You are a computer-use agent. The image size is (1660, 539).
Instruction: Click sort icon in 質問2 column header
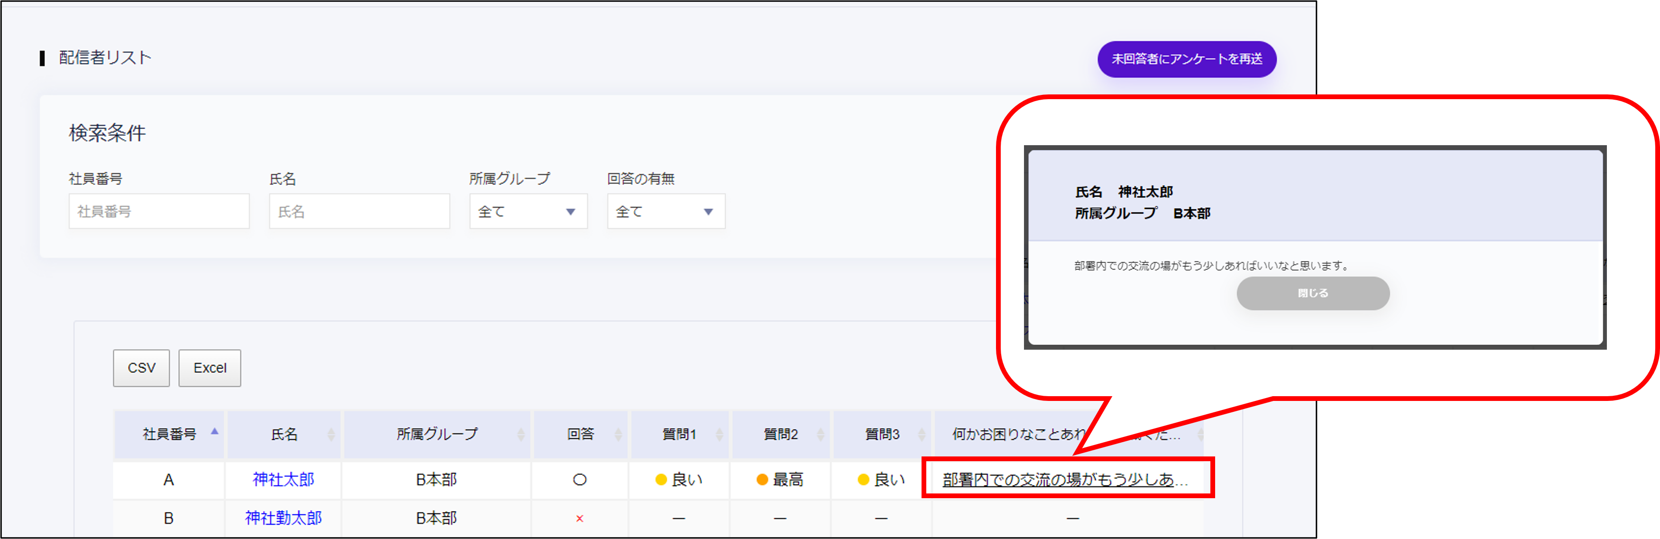tap(821, 435)
